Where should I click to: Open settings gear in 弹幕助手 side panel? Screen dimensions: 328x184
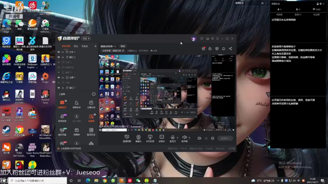click(321, 4)
